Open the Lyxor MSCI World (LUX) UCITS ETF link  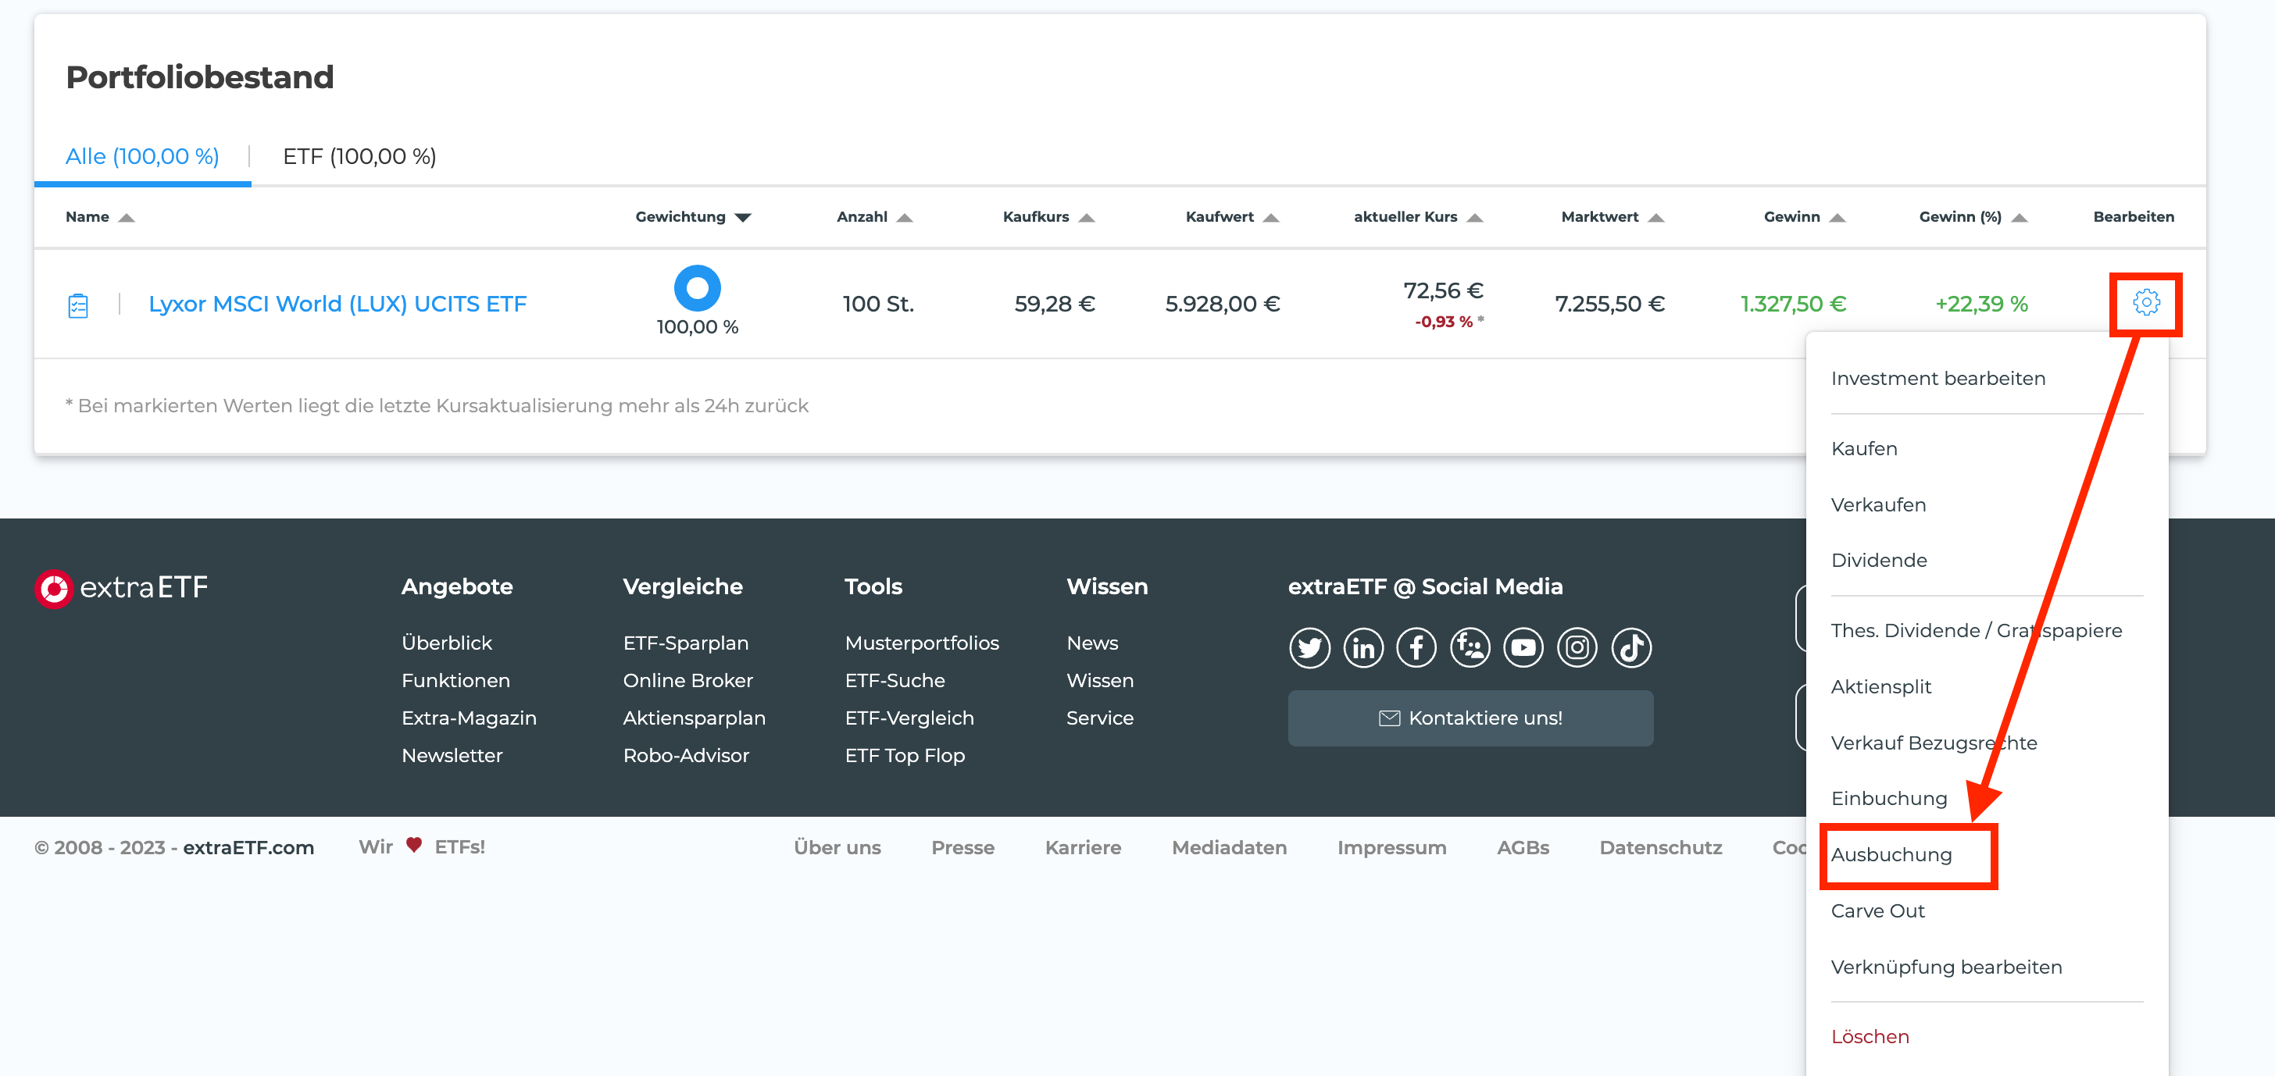[337, 305]
